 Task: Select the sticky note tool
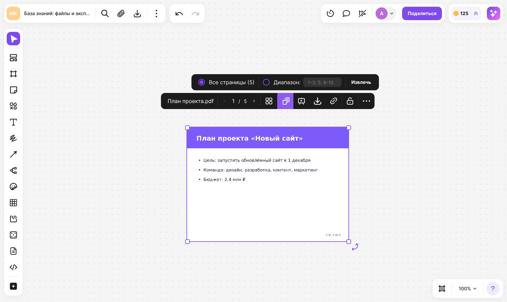coord(13,90)
